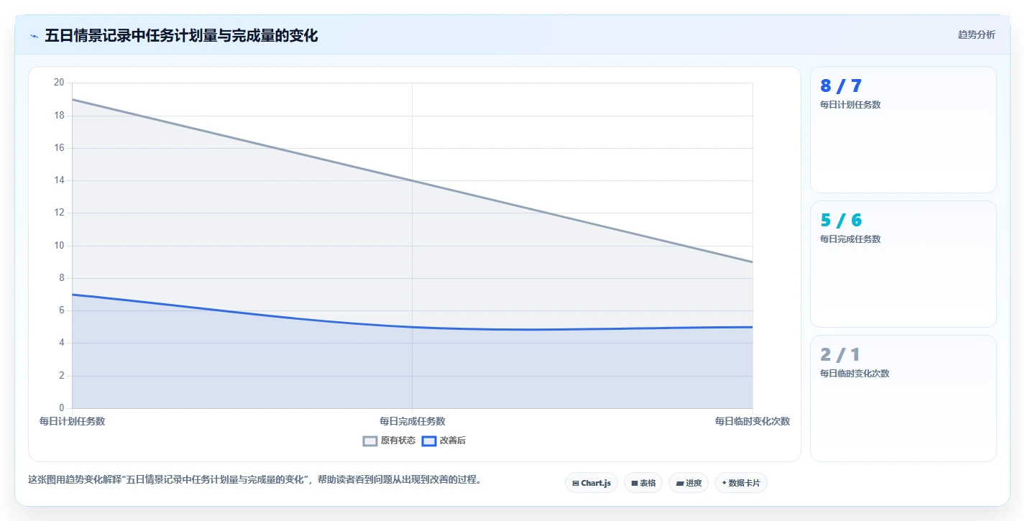Click the description text below the chart
This screenshot has height=521, width=1025.
pyautogui.click(x=254, y=479)
